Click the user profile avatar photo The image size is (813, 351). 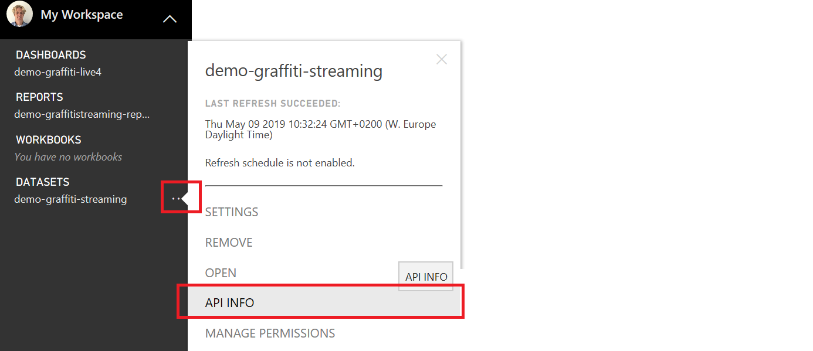pos(19,14)
